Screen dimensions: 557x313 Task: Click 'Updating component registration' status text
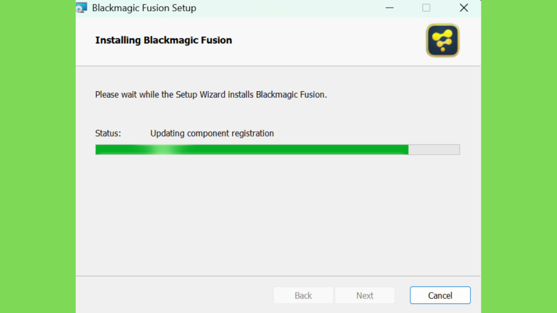point(212,134)
